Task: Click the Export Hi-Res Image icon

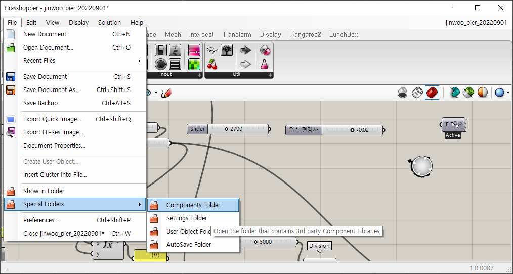Action: (x=11, y=132)
